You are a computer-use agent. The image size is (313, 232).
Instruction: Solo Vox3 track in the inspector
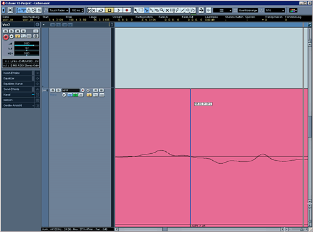click(x=11, y=31)
